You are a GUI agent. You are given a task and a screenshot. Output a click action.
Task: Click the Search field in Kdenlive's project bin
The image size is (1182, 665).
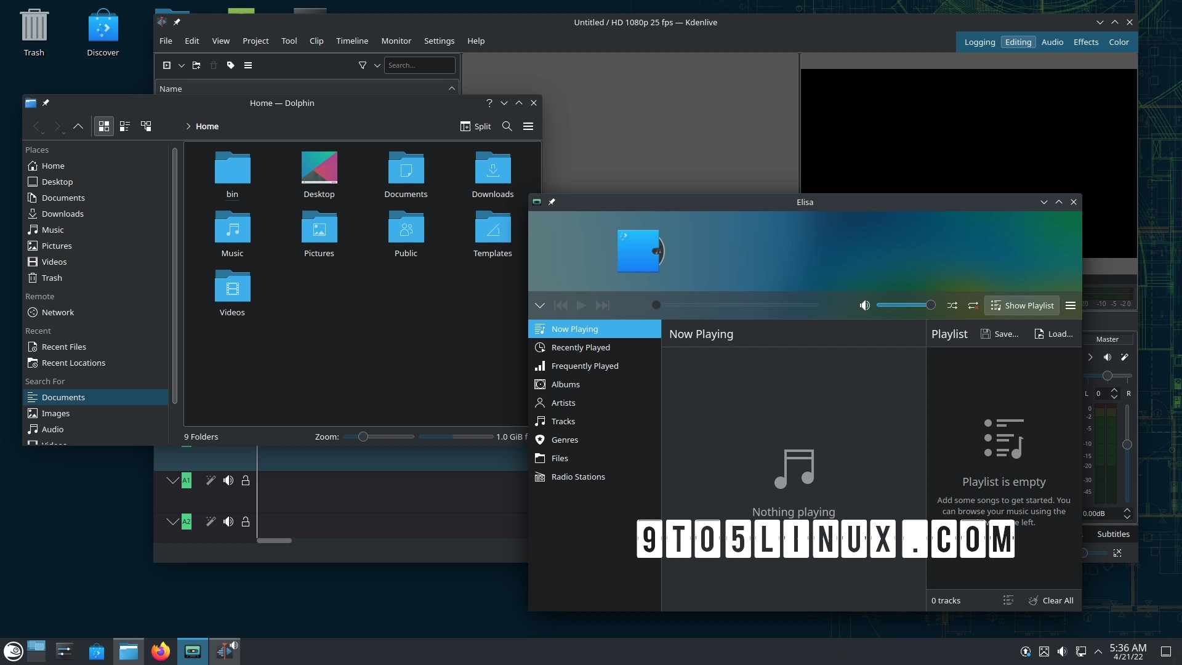coord(419,65)
